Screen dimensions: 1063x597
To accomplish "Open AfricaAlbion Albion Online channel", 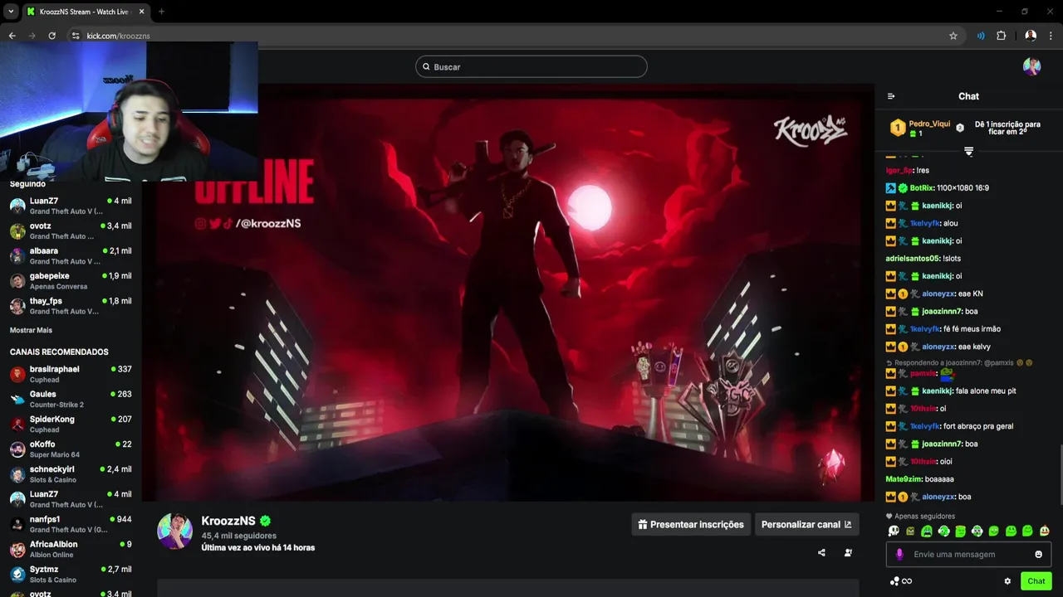I will click(71, 549).
